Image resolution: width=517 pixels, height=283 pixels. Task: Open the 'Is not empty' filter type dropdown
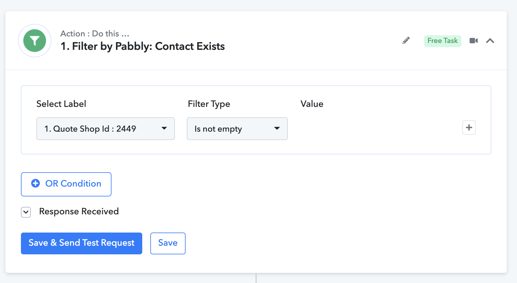(237, 129)
